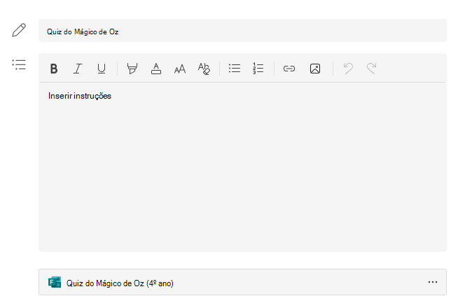
Task: Click the instructions list icon
Action: 19,64
